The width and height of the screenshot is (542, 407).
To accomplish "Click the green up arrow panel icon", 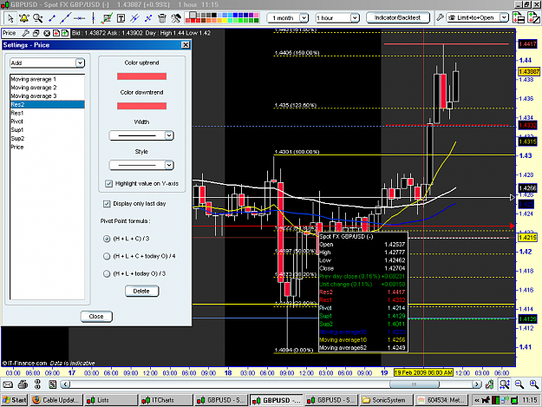I will click(65, 33).
